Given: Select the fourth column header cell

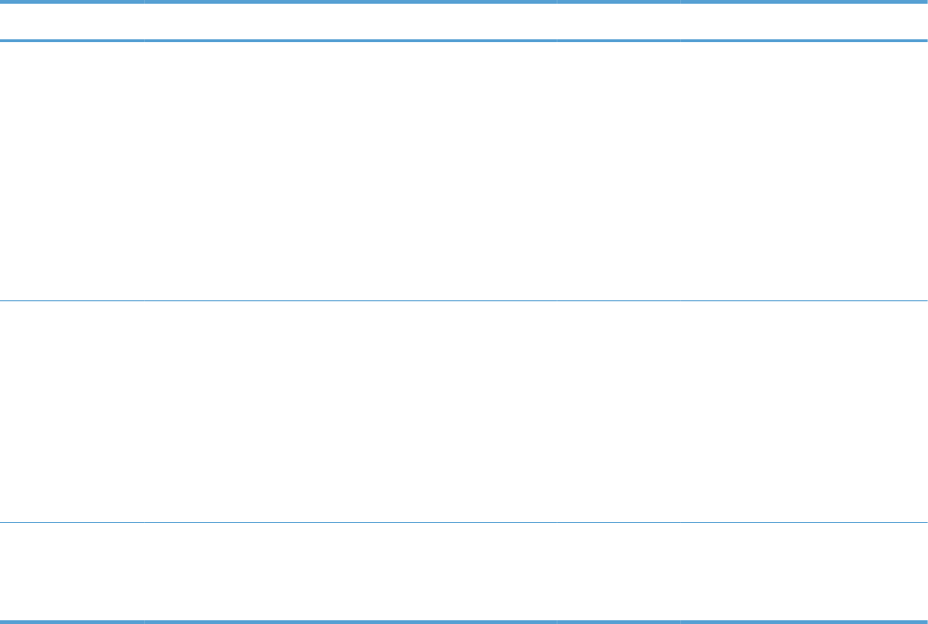Looking at the screenshot, I should (x=803, y=22).
